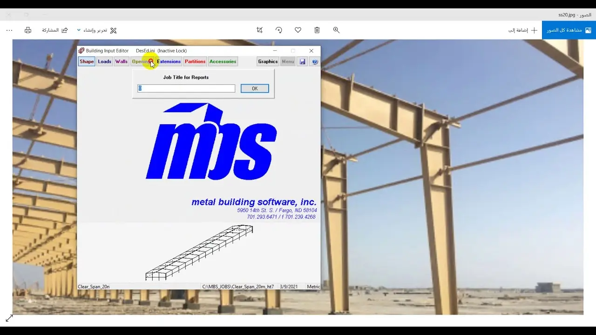
Task: Select the Accessories tab
Action: (223, 61)
